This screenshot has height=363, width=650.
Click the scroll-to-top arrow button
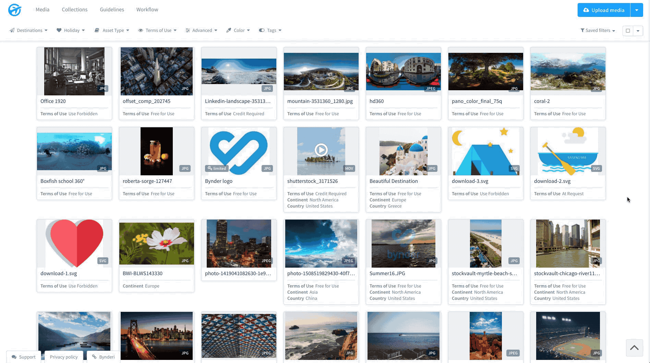click(634, 348)
